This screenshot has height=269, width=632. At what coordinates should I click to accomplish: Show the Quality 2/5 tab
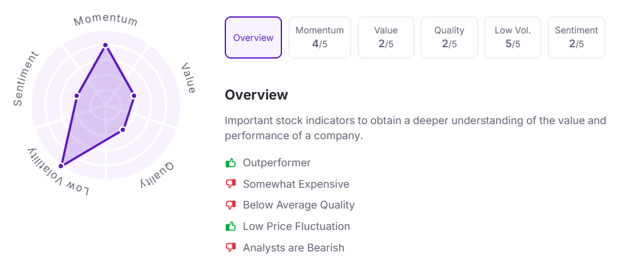[x=449, y=38]
